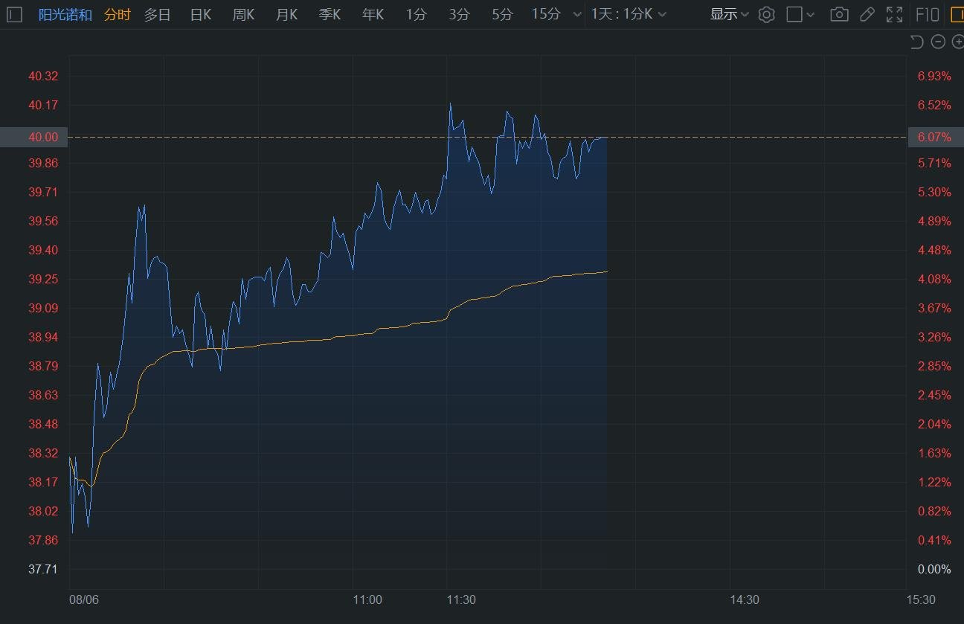Click the 阳光诺和 stock name link
964x624 pixels.
tap(65, 14)
